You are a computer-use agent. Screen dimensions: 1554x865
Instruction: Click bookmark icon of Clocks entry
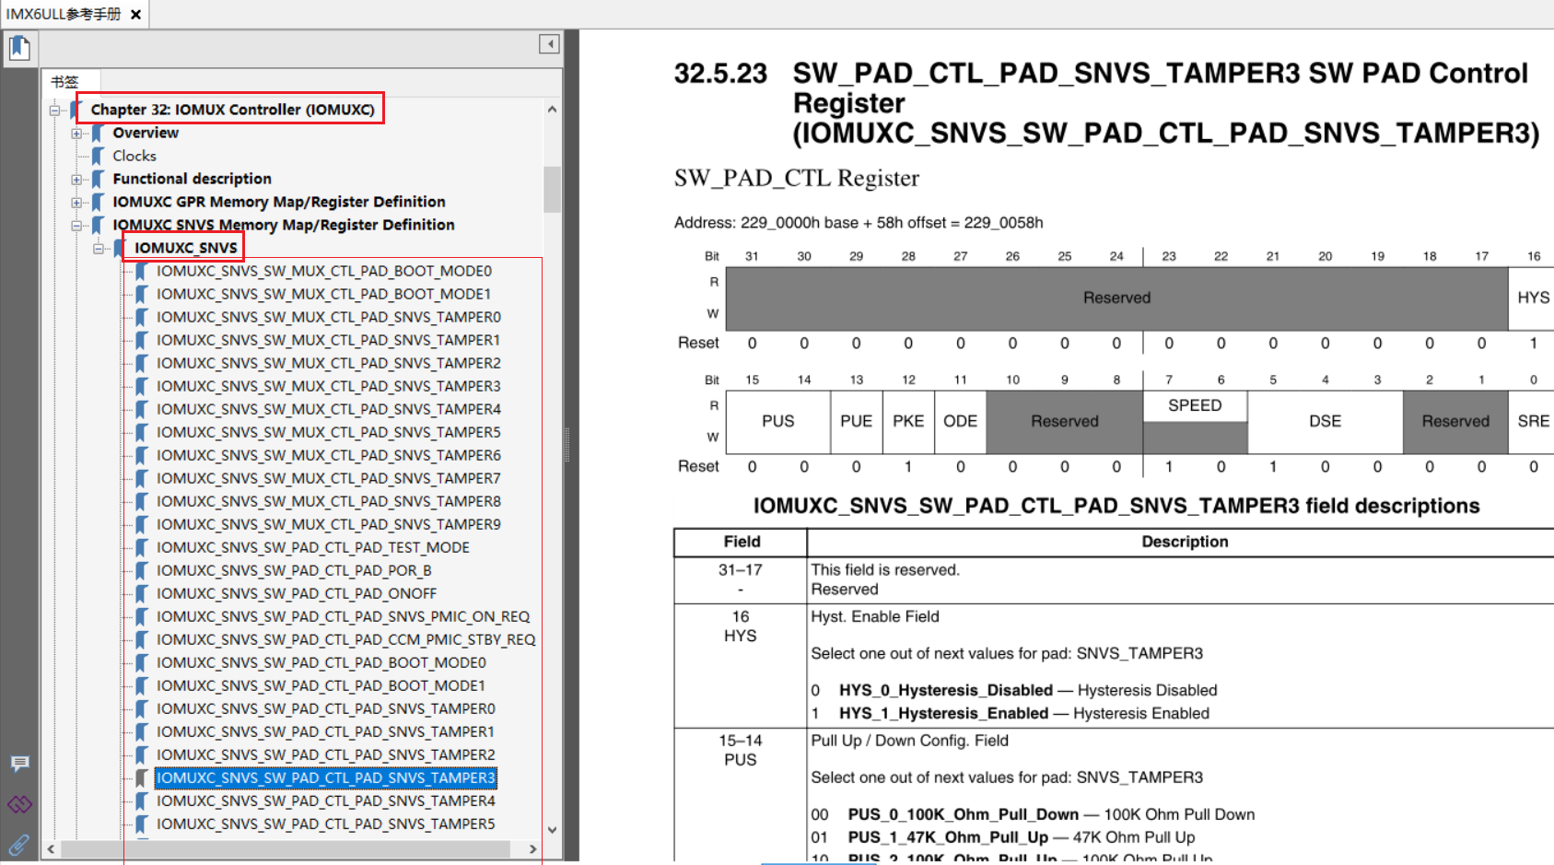(x=98, y=156)
